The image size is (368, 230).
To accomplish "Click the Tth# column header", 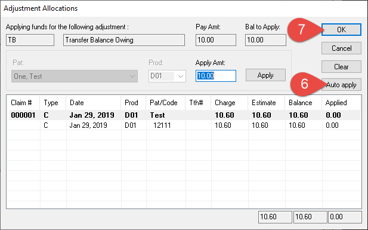I will click(x=198, y=103).
